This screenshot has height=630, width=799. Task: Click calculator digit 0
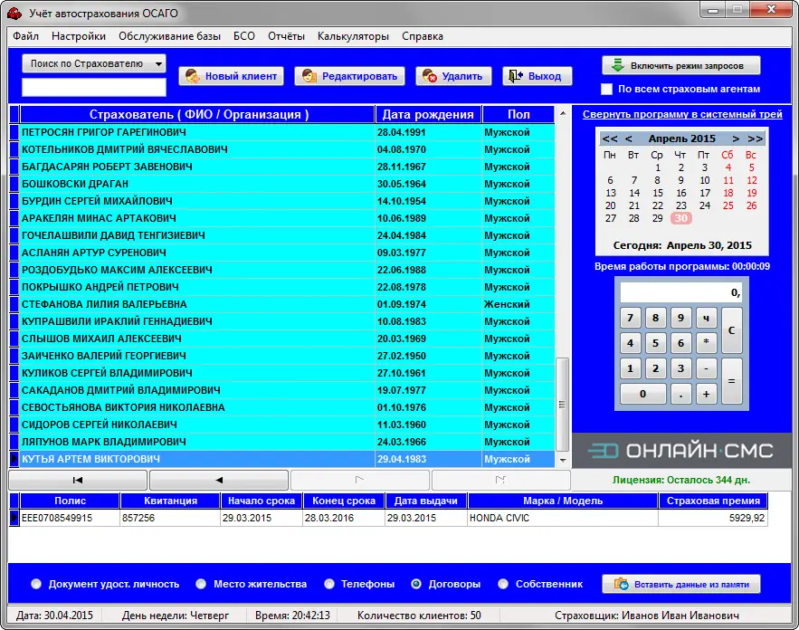coord(643,394)
